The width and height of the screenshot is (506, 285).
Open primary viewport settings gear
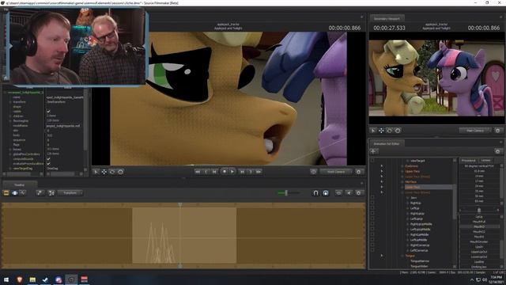click(358, 172)
